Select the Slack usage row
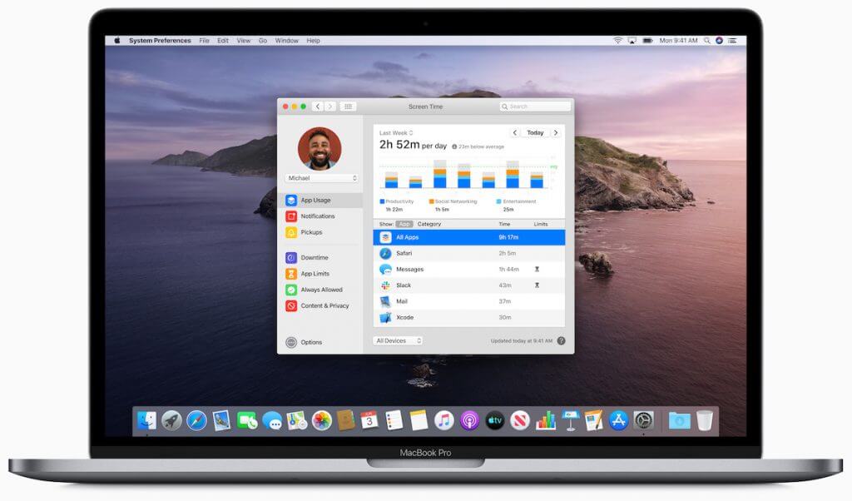Viewport: 852px width, 501px height. [469, 285]
